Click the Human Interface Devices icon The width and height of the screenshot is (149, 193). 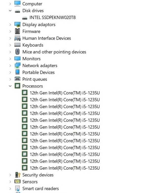tap(17, 38)
